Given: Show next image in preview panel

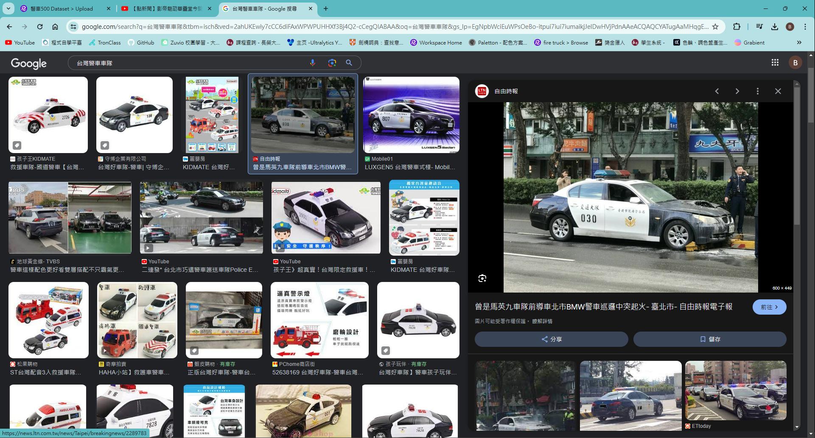Looking at the screenshot, I should point(737,91).
